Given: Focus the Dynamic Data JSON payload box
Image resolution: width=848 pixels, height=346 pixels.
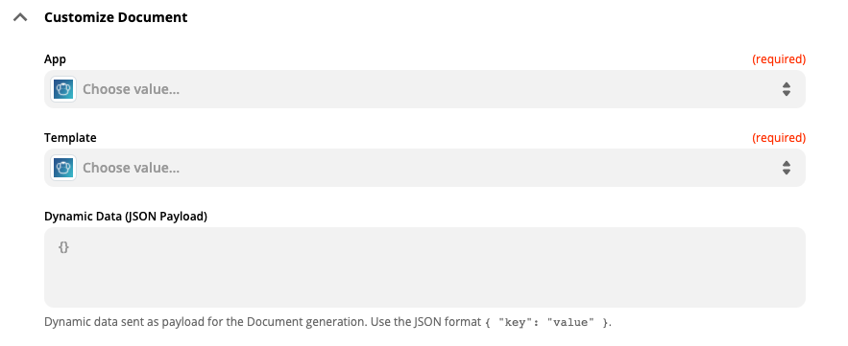Looking at the screenshot, I should (x=424, y=267).
